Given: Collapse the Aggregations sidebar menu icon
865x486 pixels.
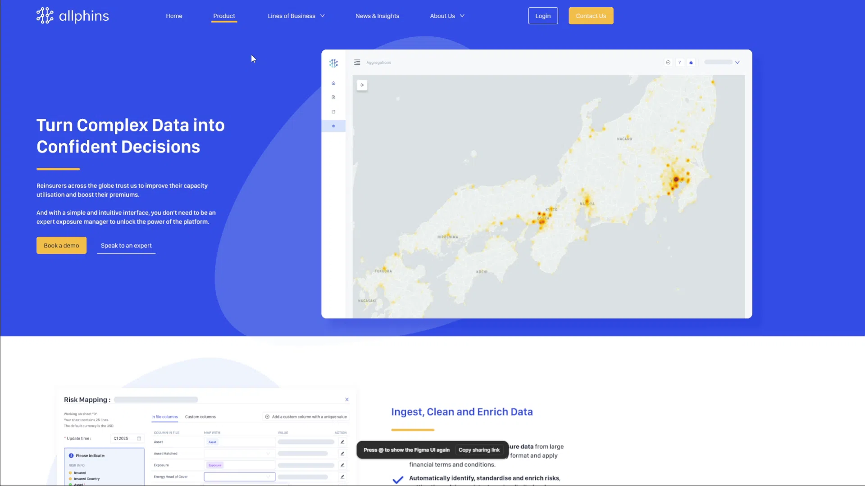Looking at the screenshot, I should [x=357, y=63].
